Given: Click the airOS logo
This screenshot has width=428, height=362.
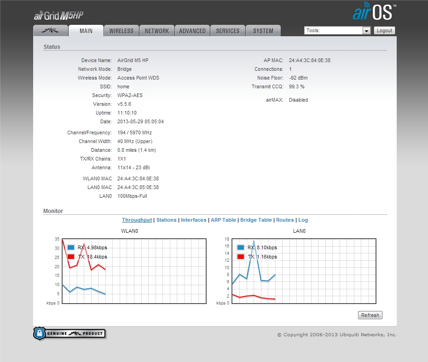Looking at the screenshot, I should click(374, 11).
